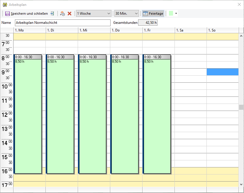Click the scrollbar up arrow

(241, 36)
